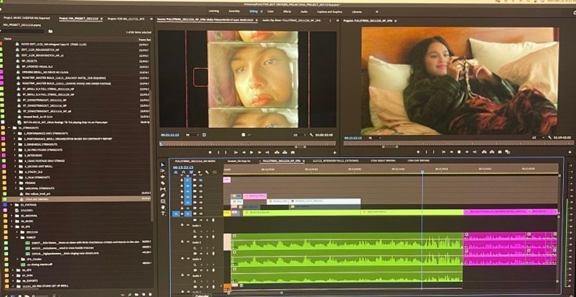Switch to the Assembly workspace
Image resolution: width=576 pixels, height=297 pixels.
235,11
